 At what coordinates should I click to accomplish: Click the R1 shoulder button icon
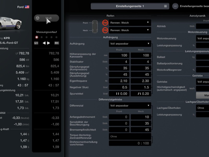tap(56, 43)
